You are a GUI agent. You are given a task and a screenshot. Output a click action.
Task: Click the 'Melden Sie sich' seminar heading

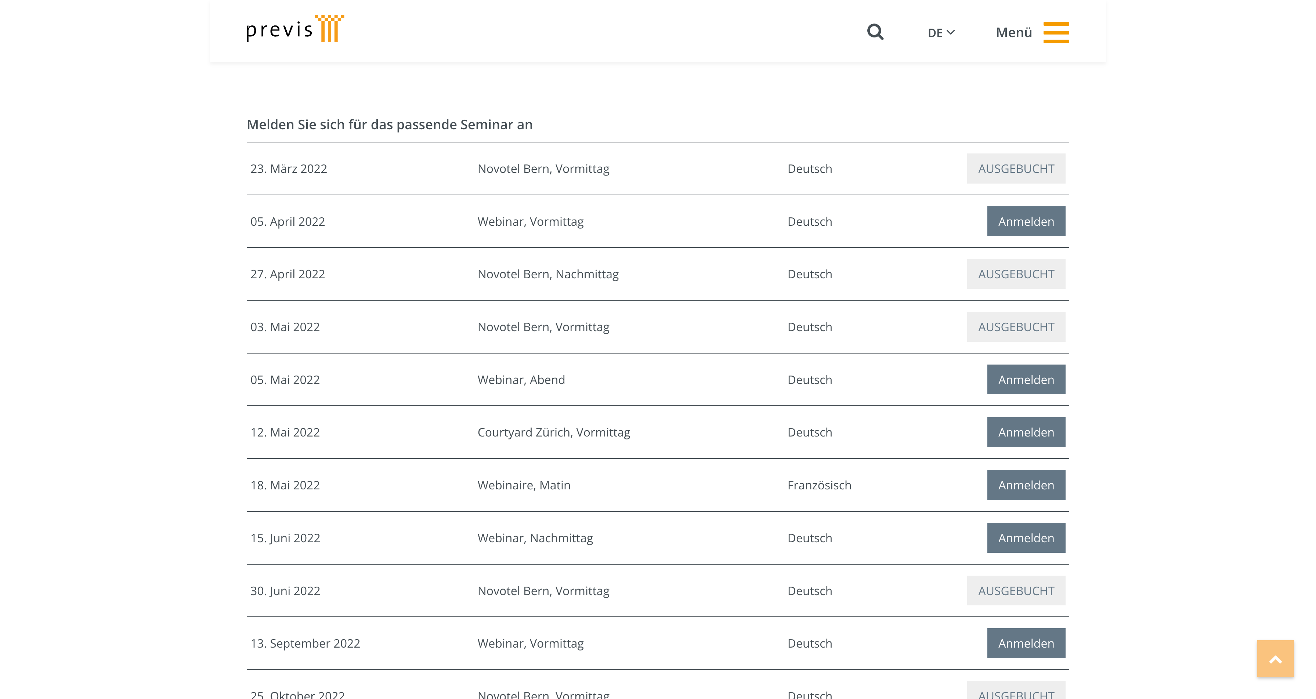[389, 125]
